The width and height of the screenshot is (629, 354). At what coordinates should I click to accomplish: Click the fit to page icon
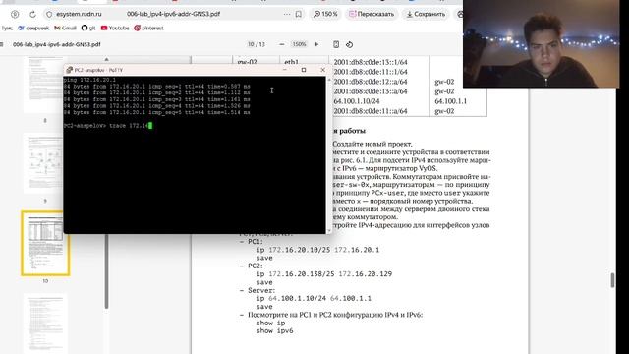(336, 44)
